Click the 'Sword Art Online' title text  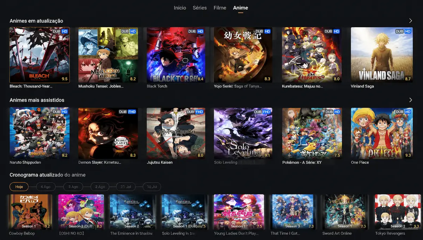(337, 233)
